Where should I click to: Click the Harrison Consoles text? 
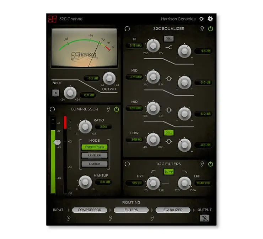[x=178, y=19]
